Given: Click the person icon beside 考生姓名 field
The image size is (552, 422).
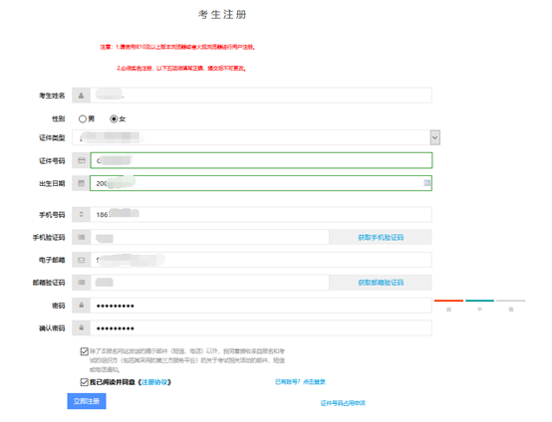Looking at the screenshot, I should pyautogui.click(x=81, y=96).
